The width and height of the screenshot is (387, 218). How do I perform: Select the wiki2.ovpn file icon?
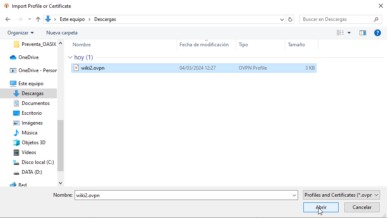click(76, 68)
